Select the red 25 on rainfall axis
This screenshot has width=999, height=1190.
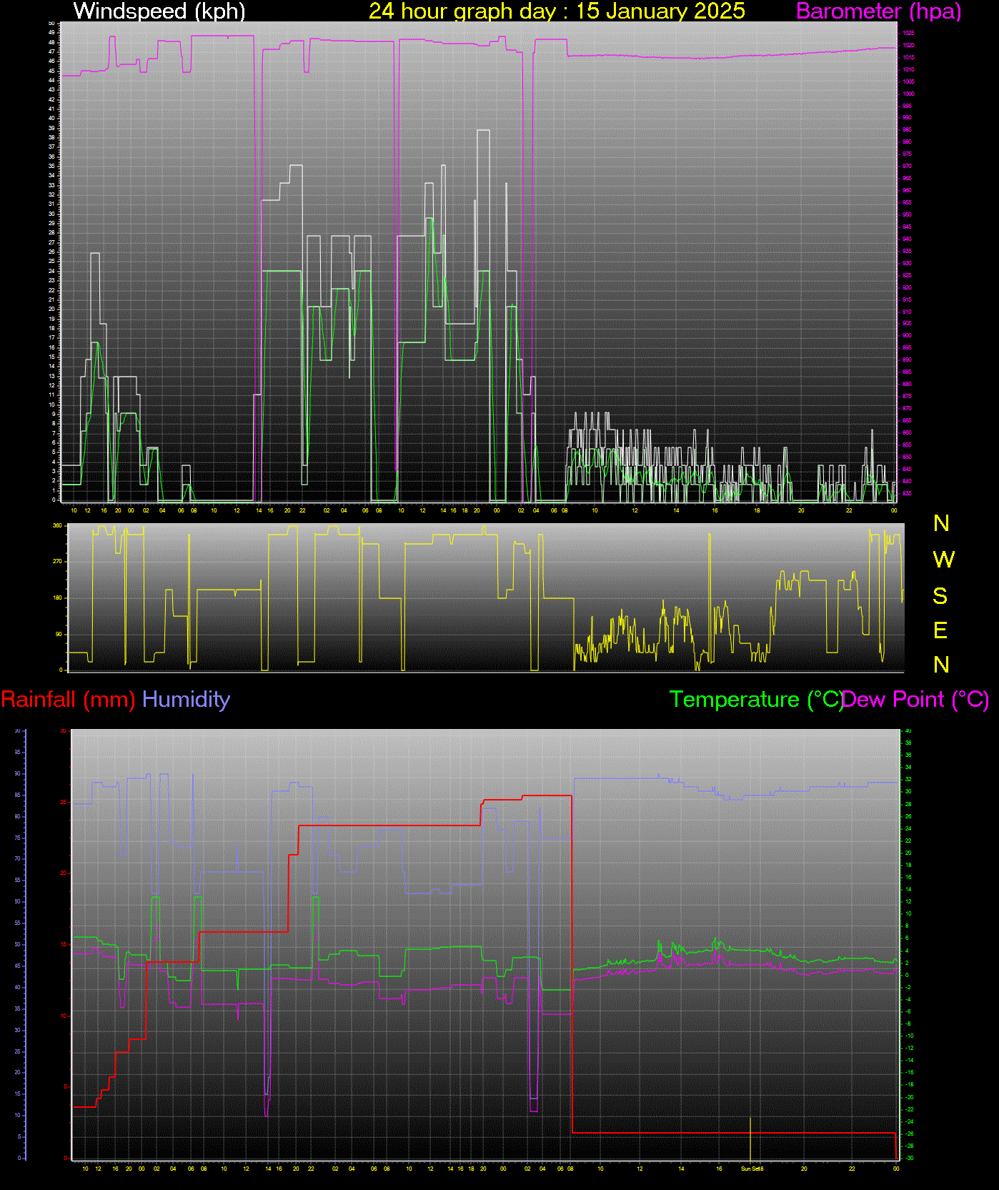click(63, 802)
